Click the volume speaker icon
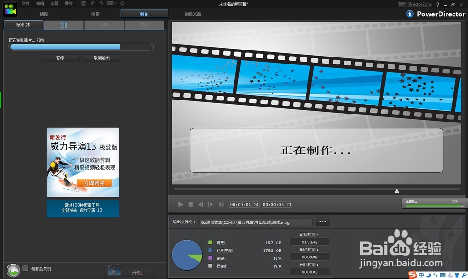 click(221, 205)
